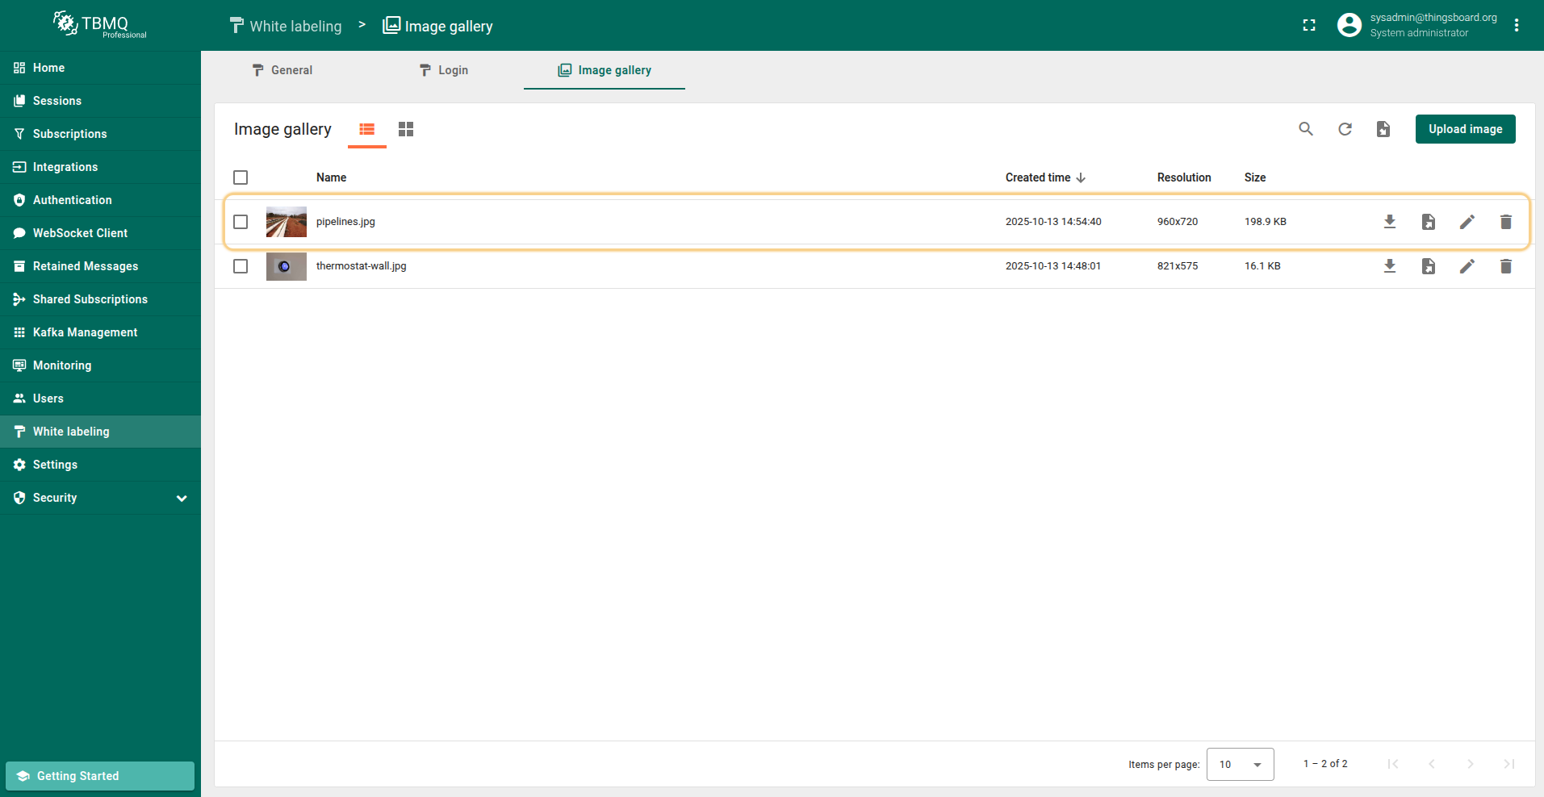
Task: Open the pipelines.jpg thumbnail preview
Action: click(287, 222)
